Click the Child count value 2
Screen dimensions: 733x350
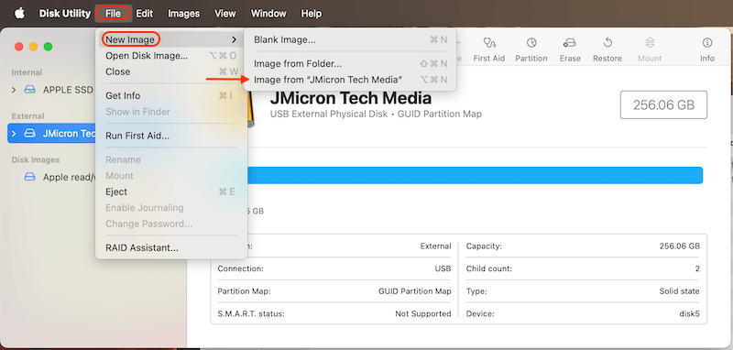[697, 268]
